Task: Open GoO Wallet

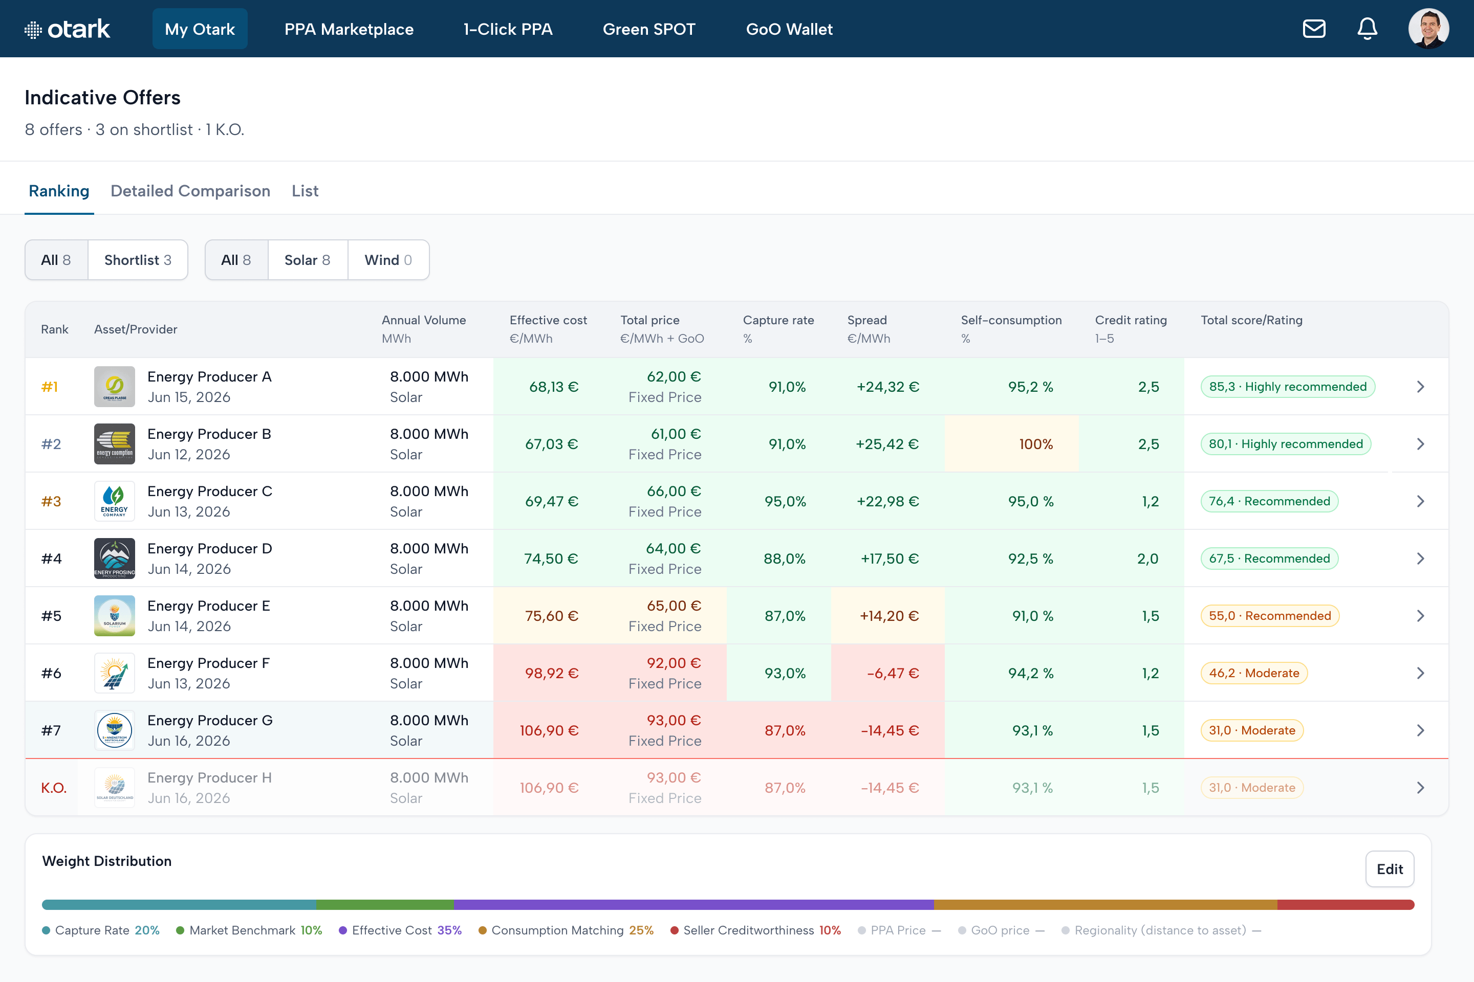Action: [x=790, y=29]
